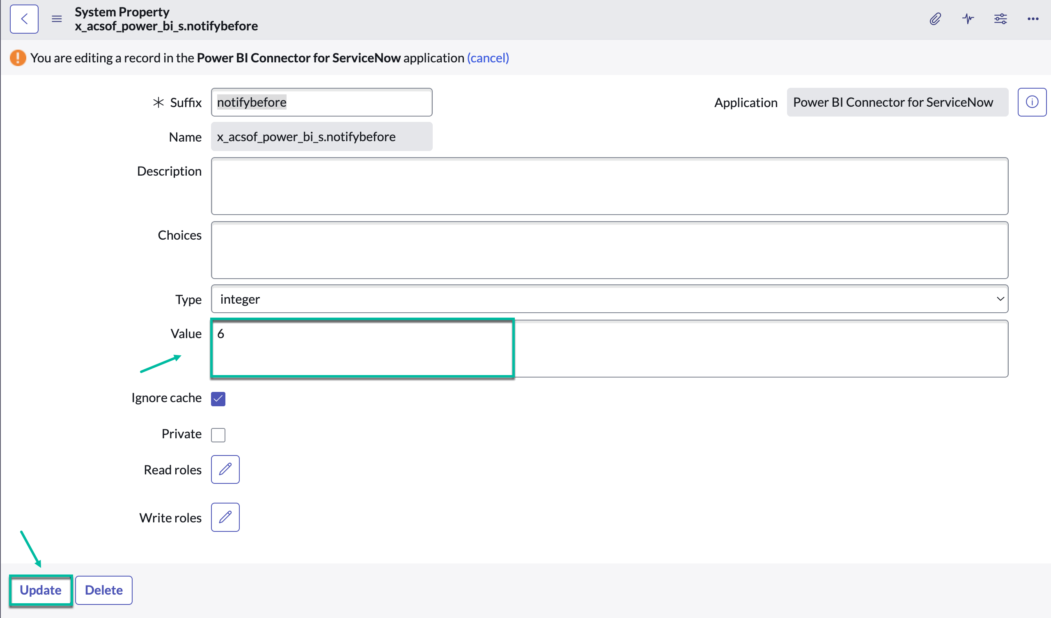Open the attachments paperclip icon

pyautogui.click(x=935, y=19)
